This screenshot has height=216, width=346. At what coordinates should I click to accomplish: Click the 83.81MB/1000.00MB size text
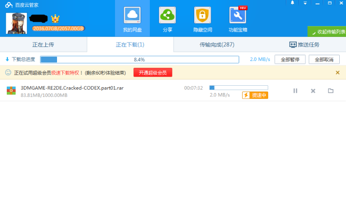[44, 95]
